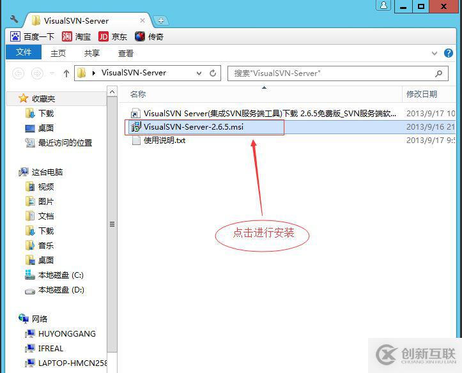Switch to the 查看 ribbon tab

pyautogui.click(x=126, y=53)
